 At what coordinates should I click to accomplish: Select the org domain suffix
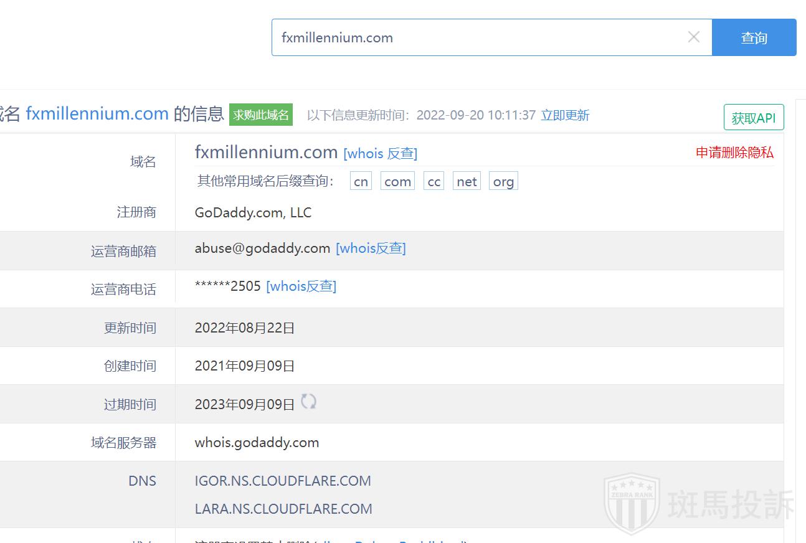click(x=503, y=181)
